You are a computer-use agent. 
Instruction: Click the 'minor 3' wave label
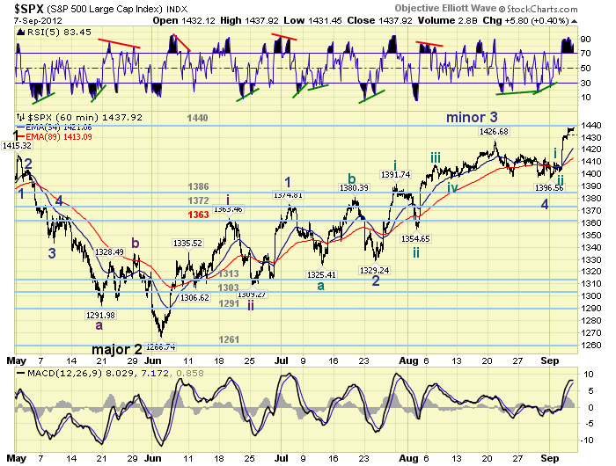click(472, 117)
